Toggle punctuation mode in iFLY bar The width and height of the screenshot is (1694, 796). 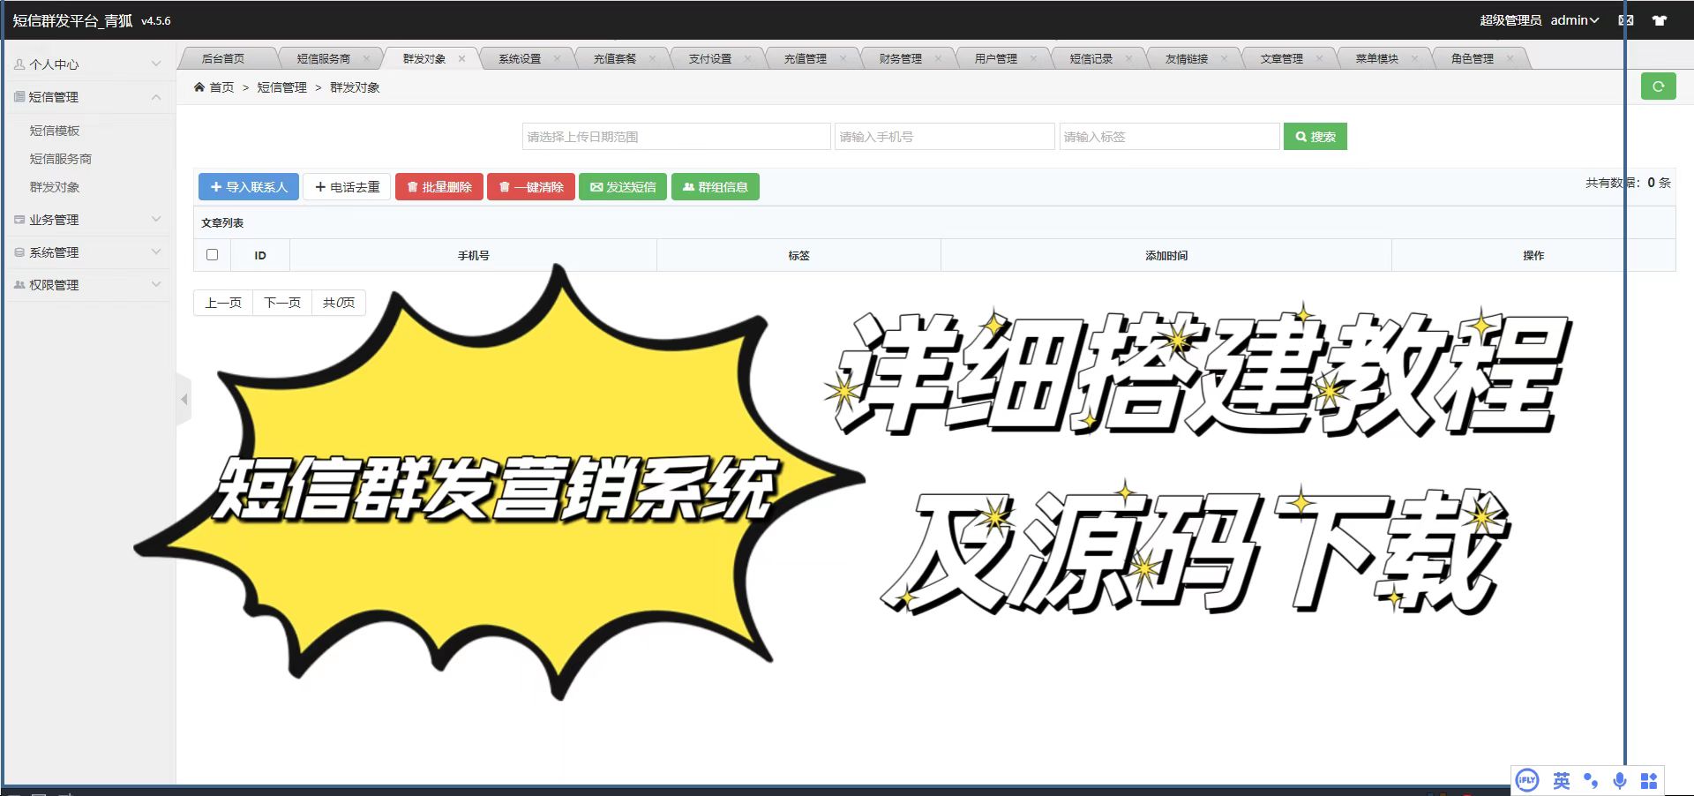(1591, 780)
